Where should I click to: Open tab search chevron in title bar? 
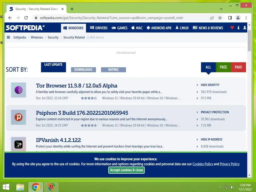(221, 9)
